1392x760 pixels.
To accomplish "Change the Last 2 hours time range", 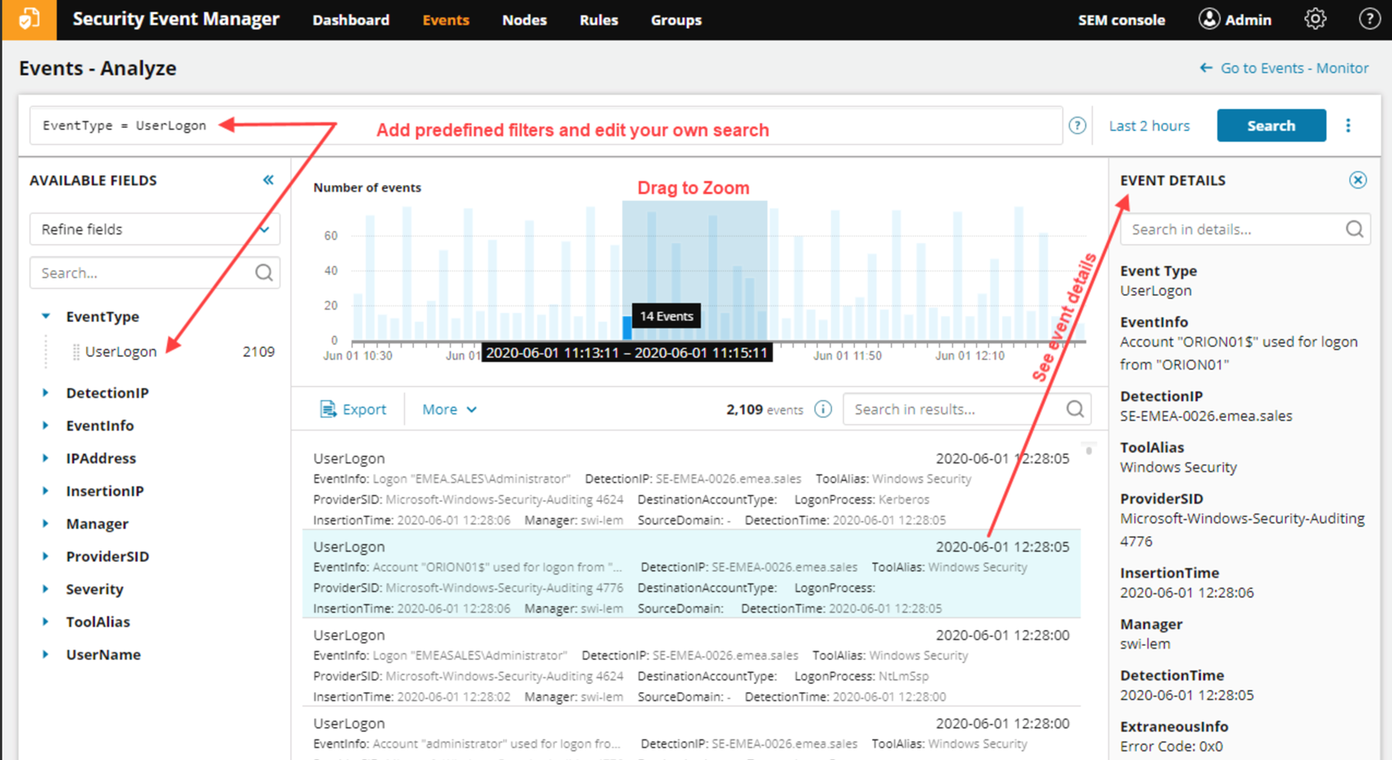I will pyautogui.click(x=1149, y=125).
